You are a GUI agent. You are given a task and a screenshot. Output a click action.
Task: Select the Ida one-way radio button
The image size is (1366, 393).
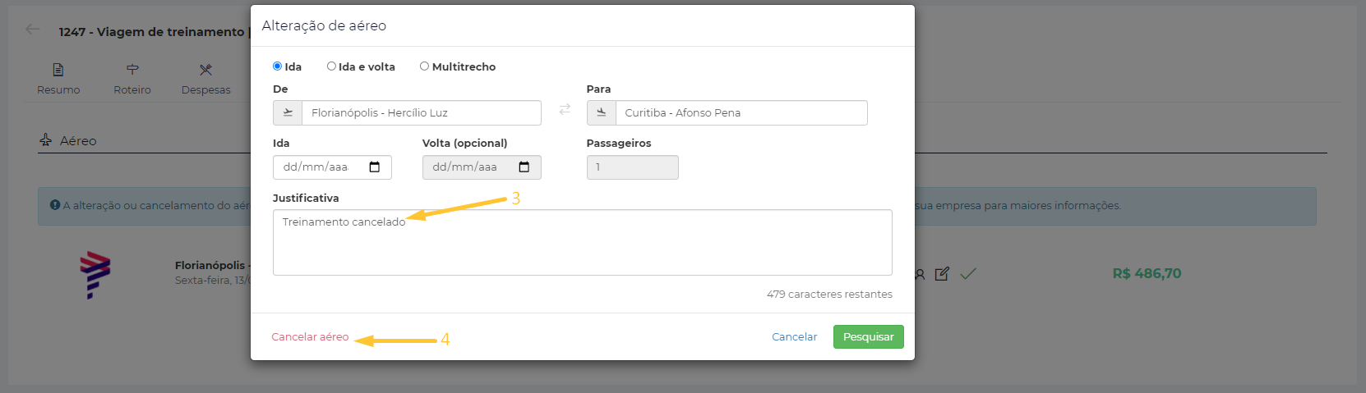tap(278, 66)
